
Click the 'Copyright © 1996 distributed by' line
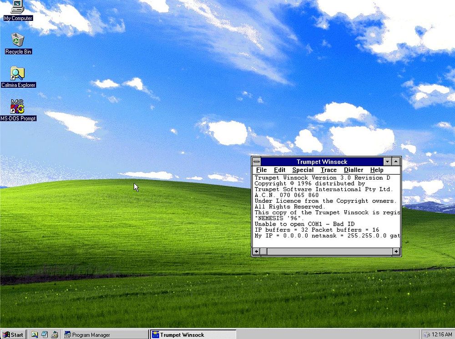coord(309,183)
